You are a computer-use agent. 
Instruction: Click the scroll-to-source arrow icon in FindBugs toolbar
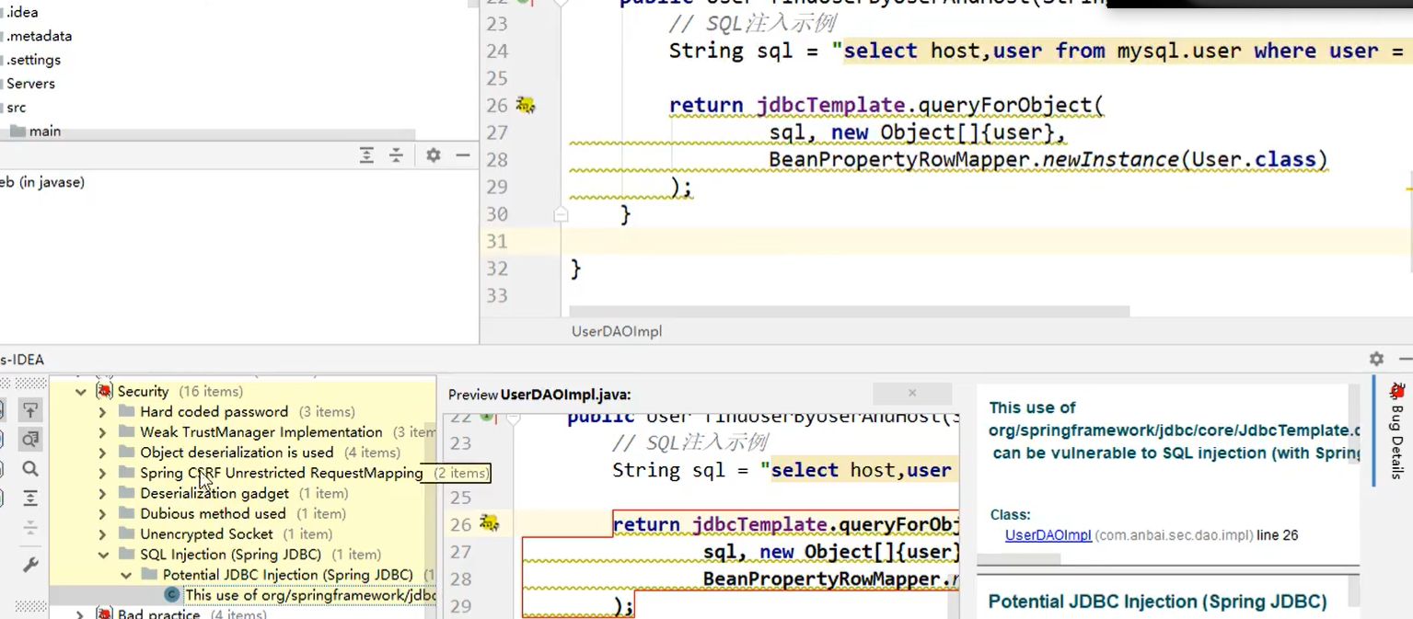(30, 410)
